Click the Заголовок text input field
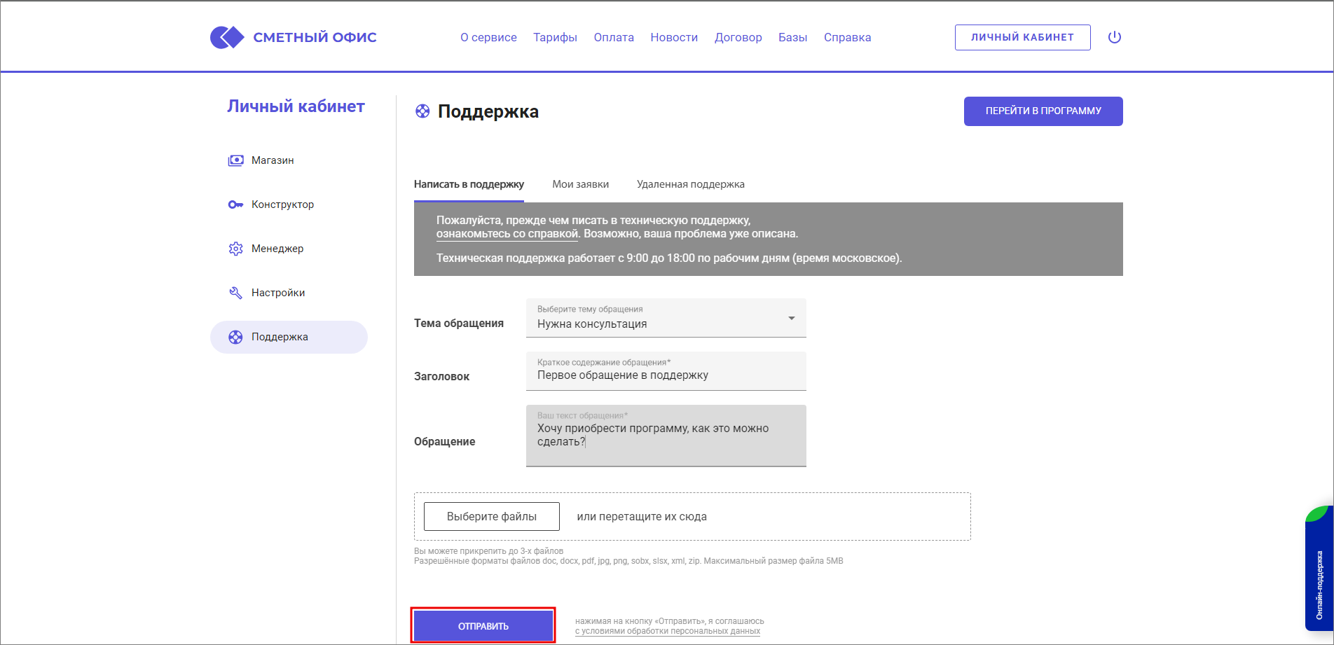The width and height of the screenshot is (1334, 645). click(666, 375)
